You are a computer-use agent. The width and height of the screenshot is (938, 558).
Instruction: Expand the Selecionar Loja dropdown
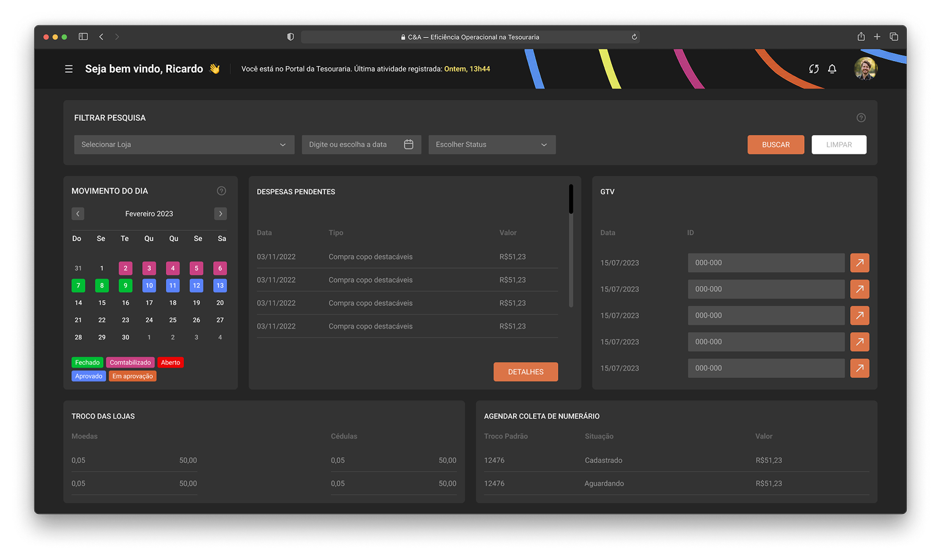click(184, 145)
